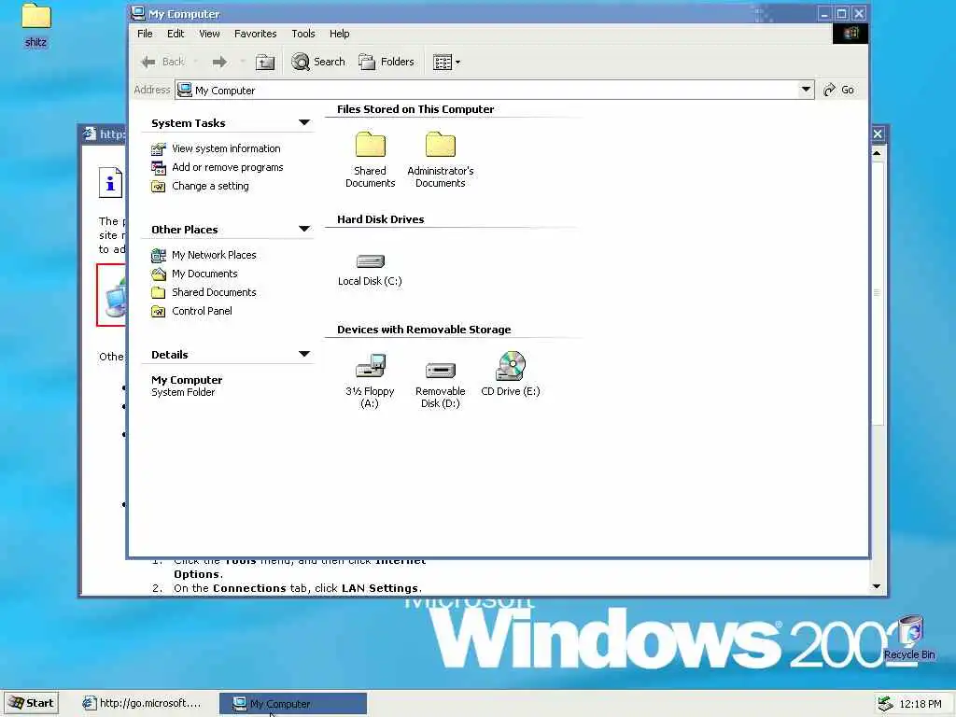Viewport: 956px width, 717px height.
Task: Collapse the Details panel
Action: click(x=304, y=354)
